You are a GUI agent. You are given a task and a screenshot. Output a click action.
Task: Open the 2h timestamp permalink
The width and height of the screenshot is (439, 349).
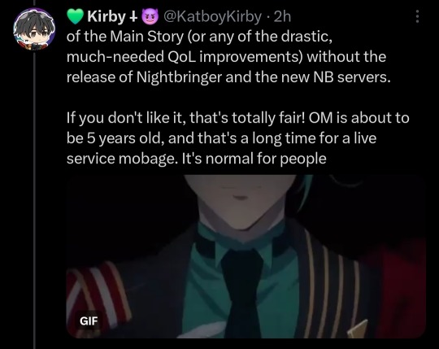coord(282,16)
